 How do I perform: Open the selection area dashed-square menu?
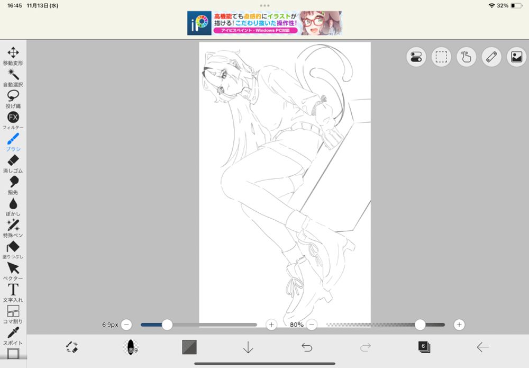pyautogui.click(x=441, y=57)
